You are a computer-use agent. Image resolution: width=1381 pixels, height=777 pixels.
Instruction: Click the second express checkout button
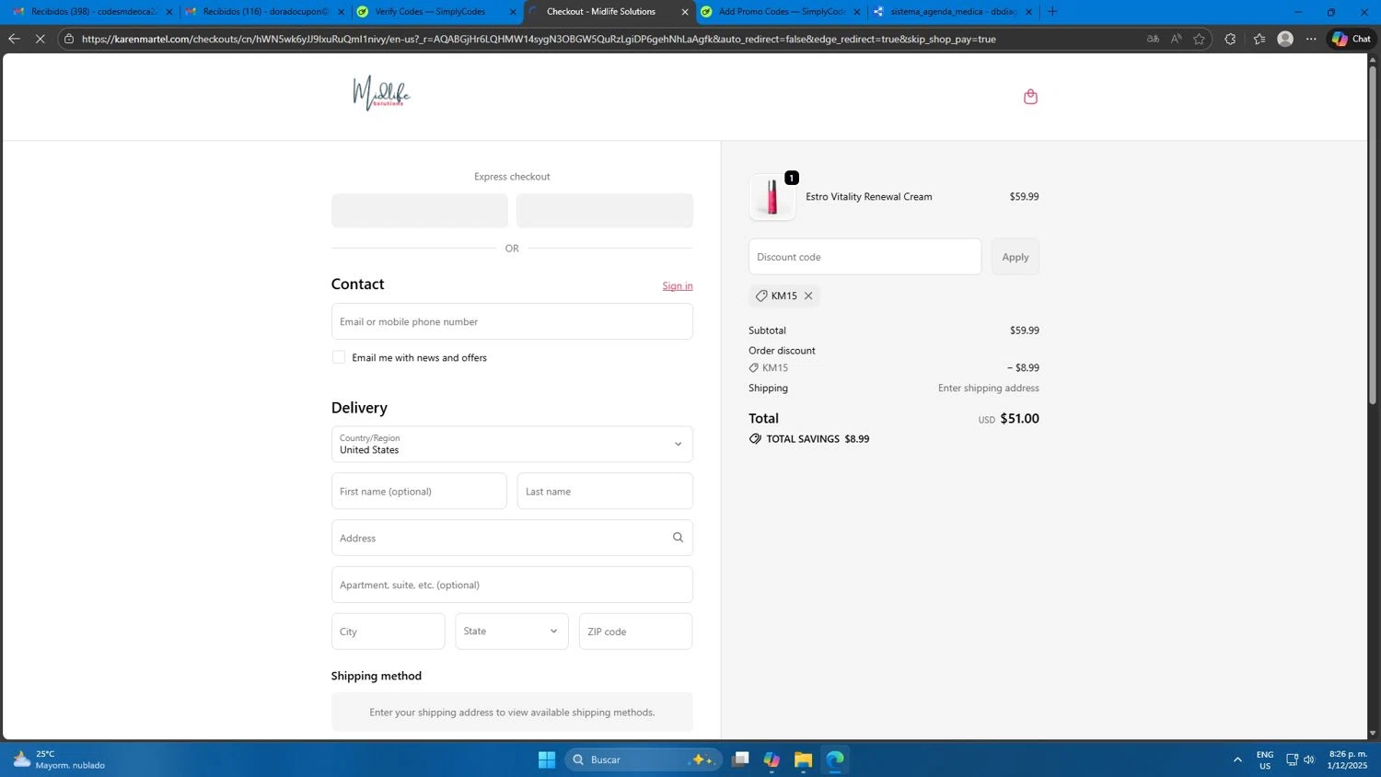[605, 211]
